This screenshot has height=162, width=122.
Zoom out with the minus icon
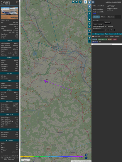(86, 158)
